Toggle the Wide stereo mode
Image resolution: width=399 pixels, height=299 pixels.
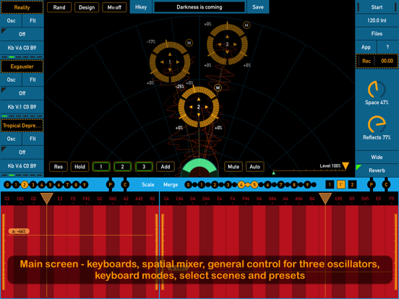tap(377, 157)
